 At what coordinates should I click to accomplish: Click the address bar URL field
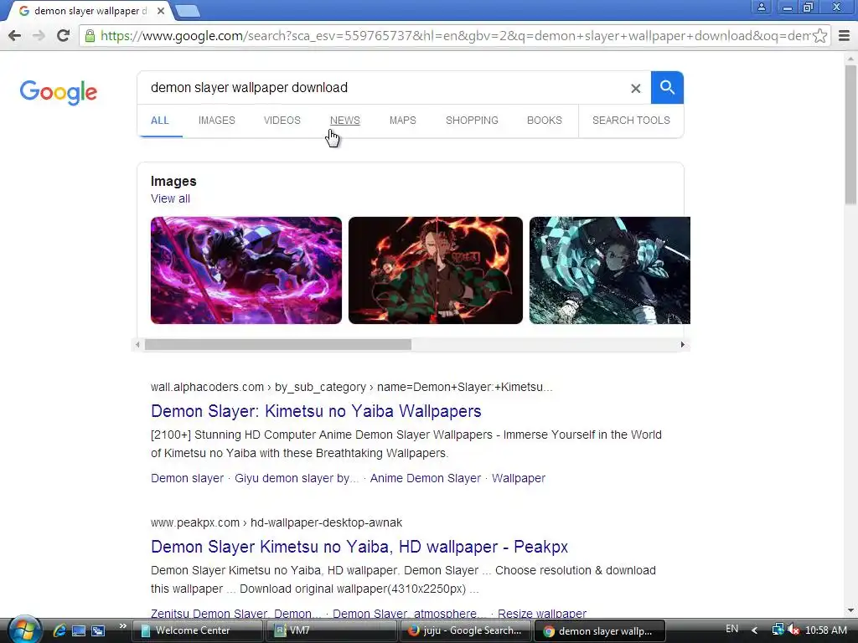pos(454,36)
